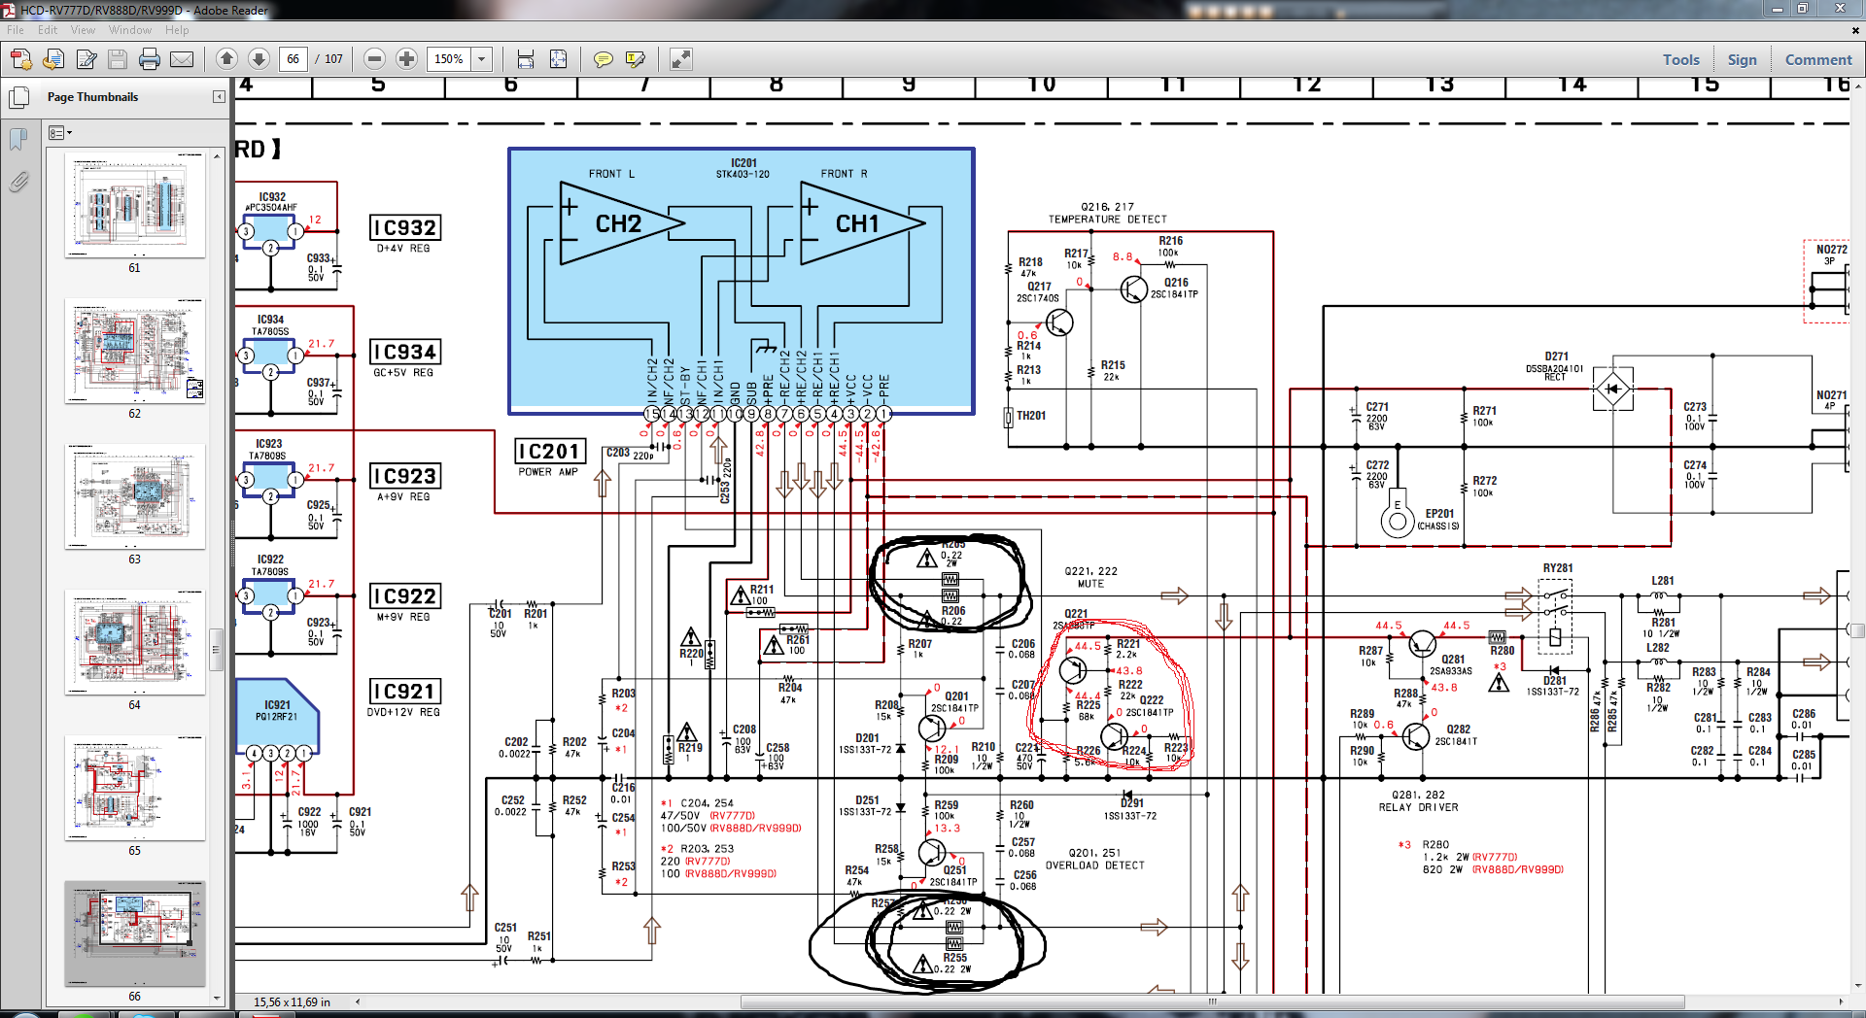Zoom in with the plus button

click(407, 59)
